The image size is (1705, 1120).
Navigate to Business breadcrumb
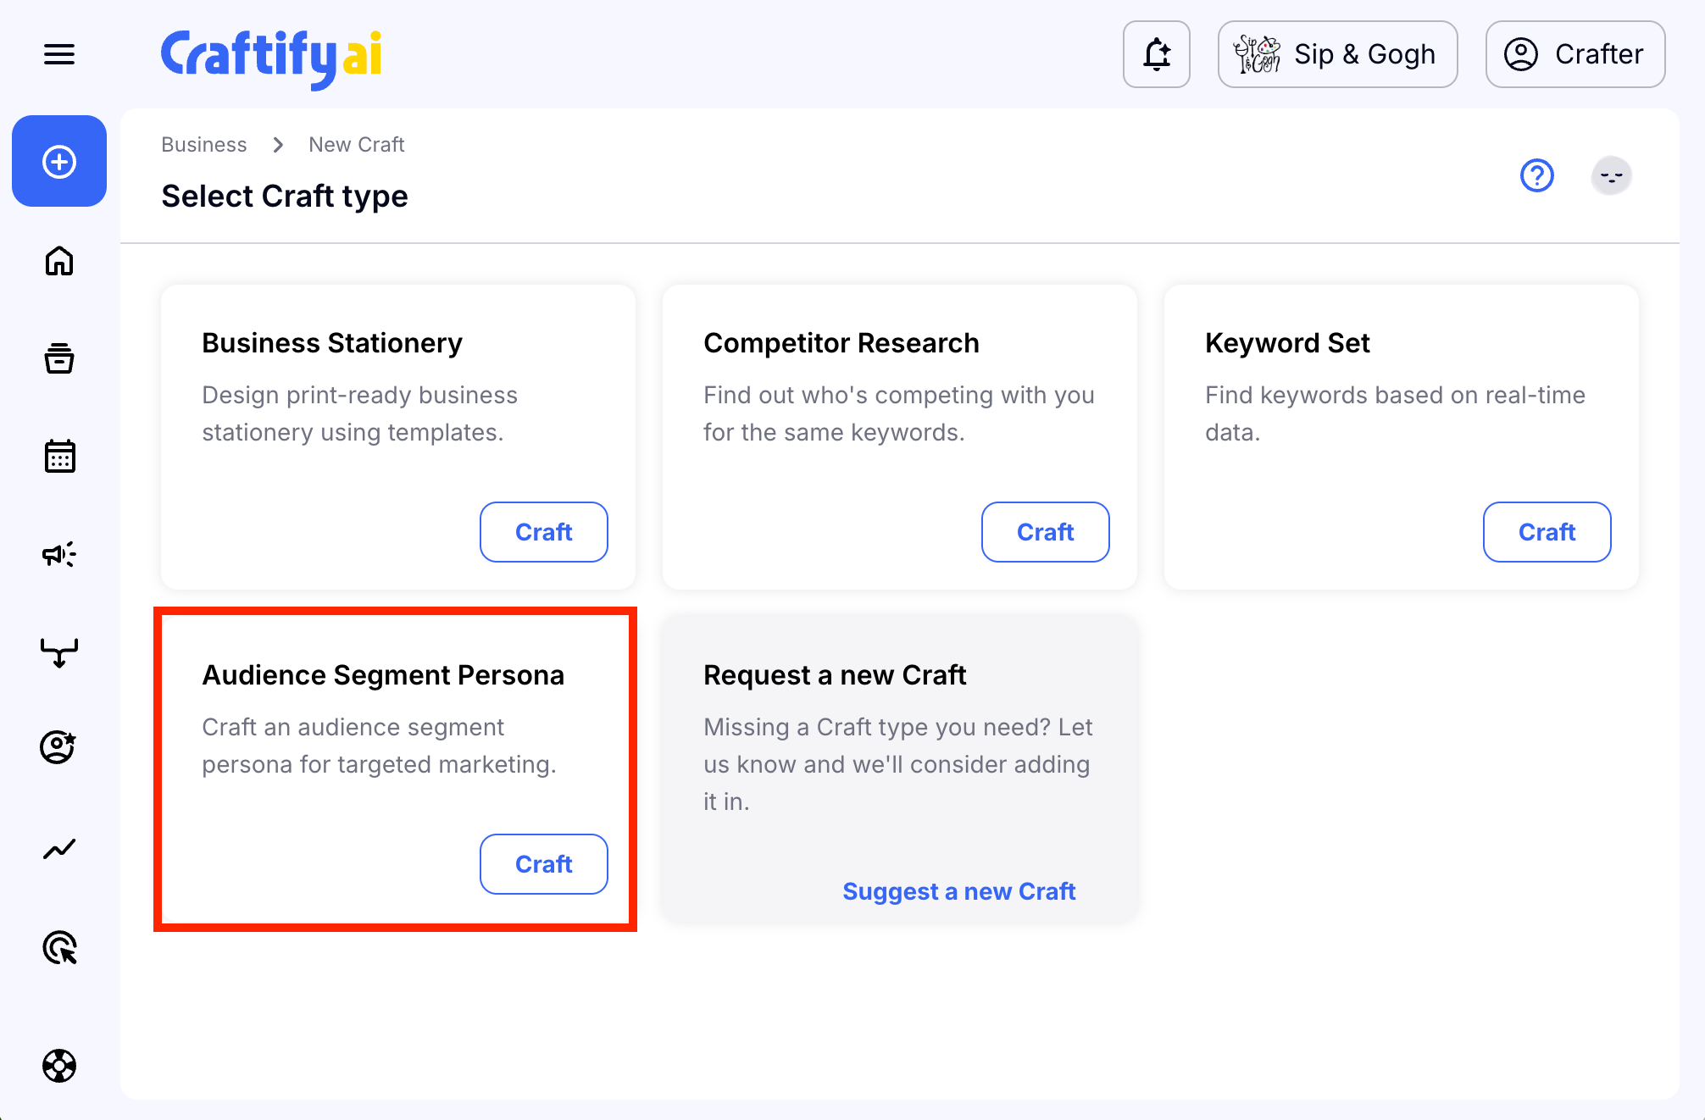[204, 145]
